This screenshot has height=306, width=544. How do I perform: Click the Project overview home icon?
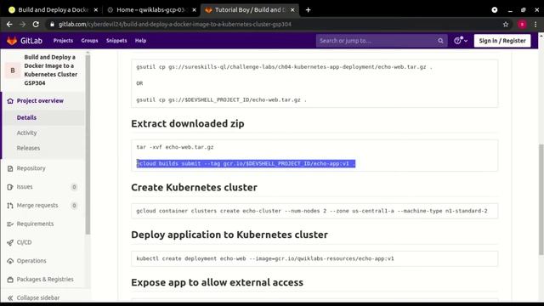[10, 101]
